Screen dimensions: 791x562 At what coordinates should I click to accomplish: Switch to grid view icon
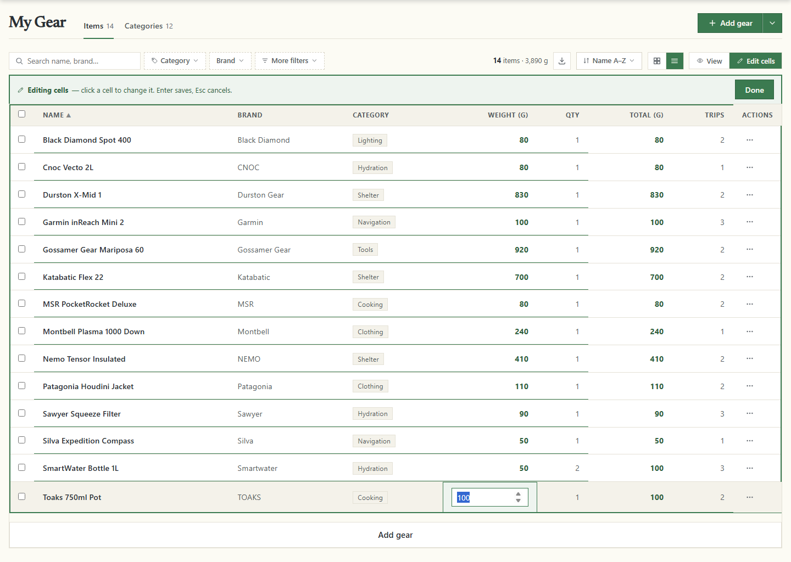[657, 61]
